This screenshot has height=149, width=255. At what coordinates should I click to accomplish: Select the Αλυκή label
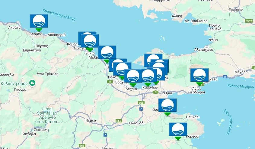tap(177, 16)
